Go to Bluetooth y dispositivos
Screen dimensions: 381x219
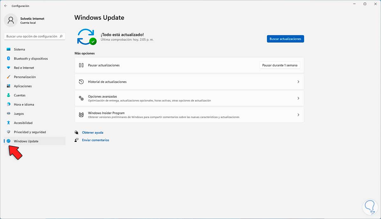35,59
